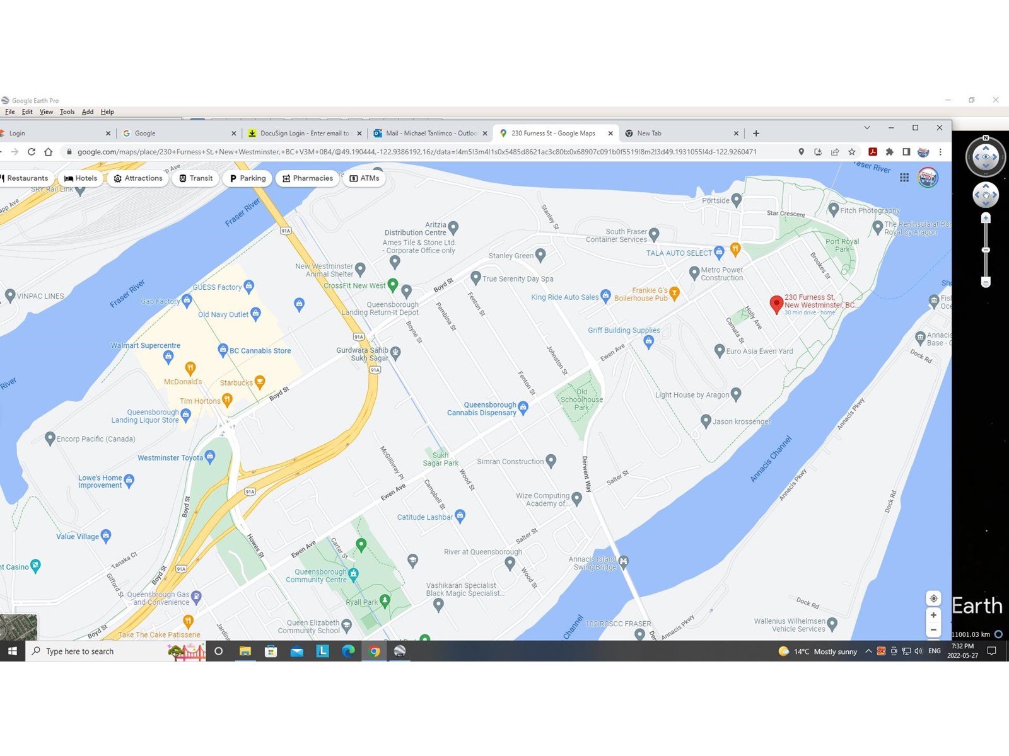Filter map by Restaurants

pos(24,178)
